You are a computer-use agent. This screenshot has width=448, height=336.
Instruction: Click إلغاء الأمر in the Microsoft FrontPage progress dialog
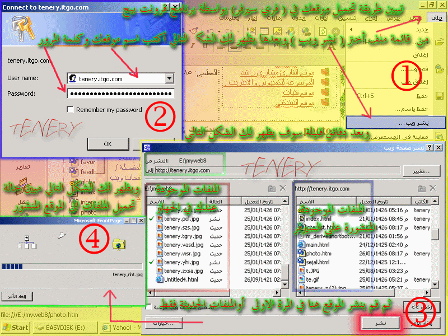[17, 296]
